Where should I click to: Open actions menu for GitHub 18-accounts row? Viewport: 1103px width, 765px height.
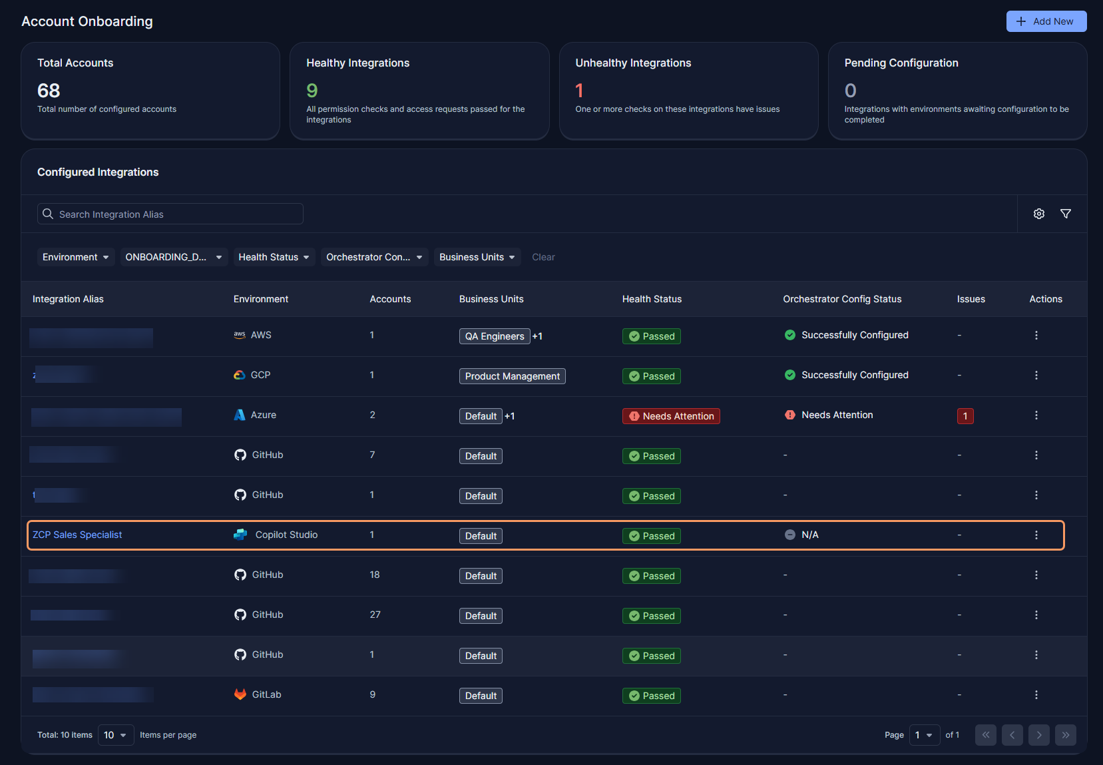[x=1036, y=575]
